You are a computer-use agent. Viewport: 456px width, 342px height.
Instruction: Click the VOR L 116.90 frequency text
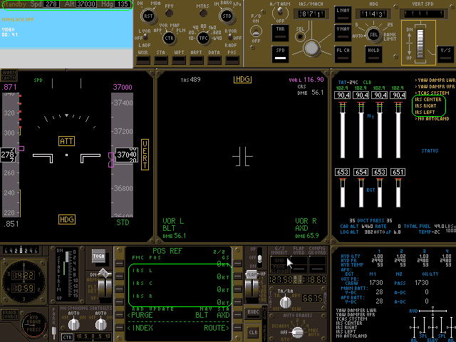pos(306,80)
